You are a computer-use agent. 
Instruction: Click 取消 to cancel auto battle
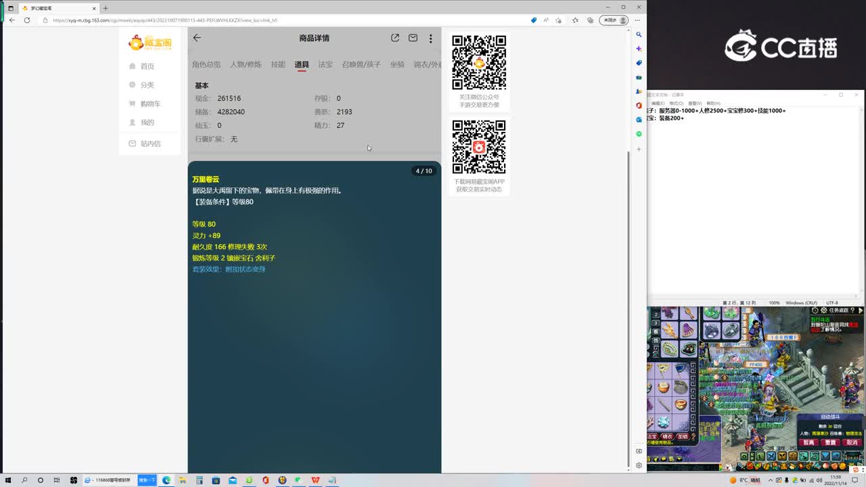(850, 442)
